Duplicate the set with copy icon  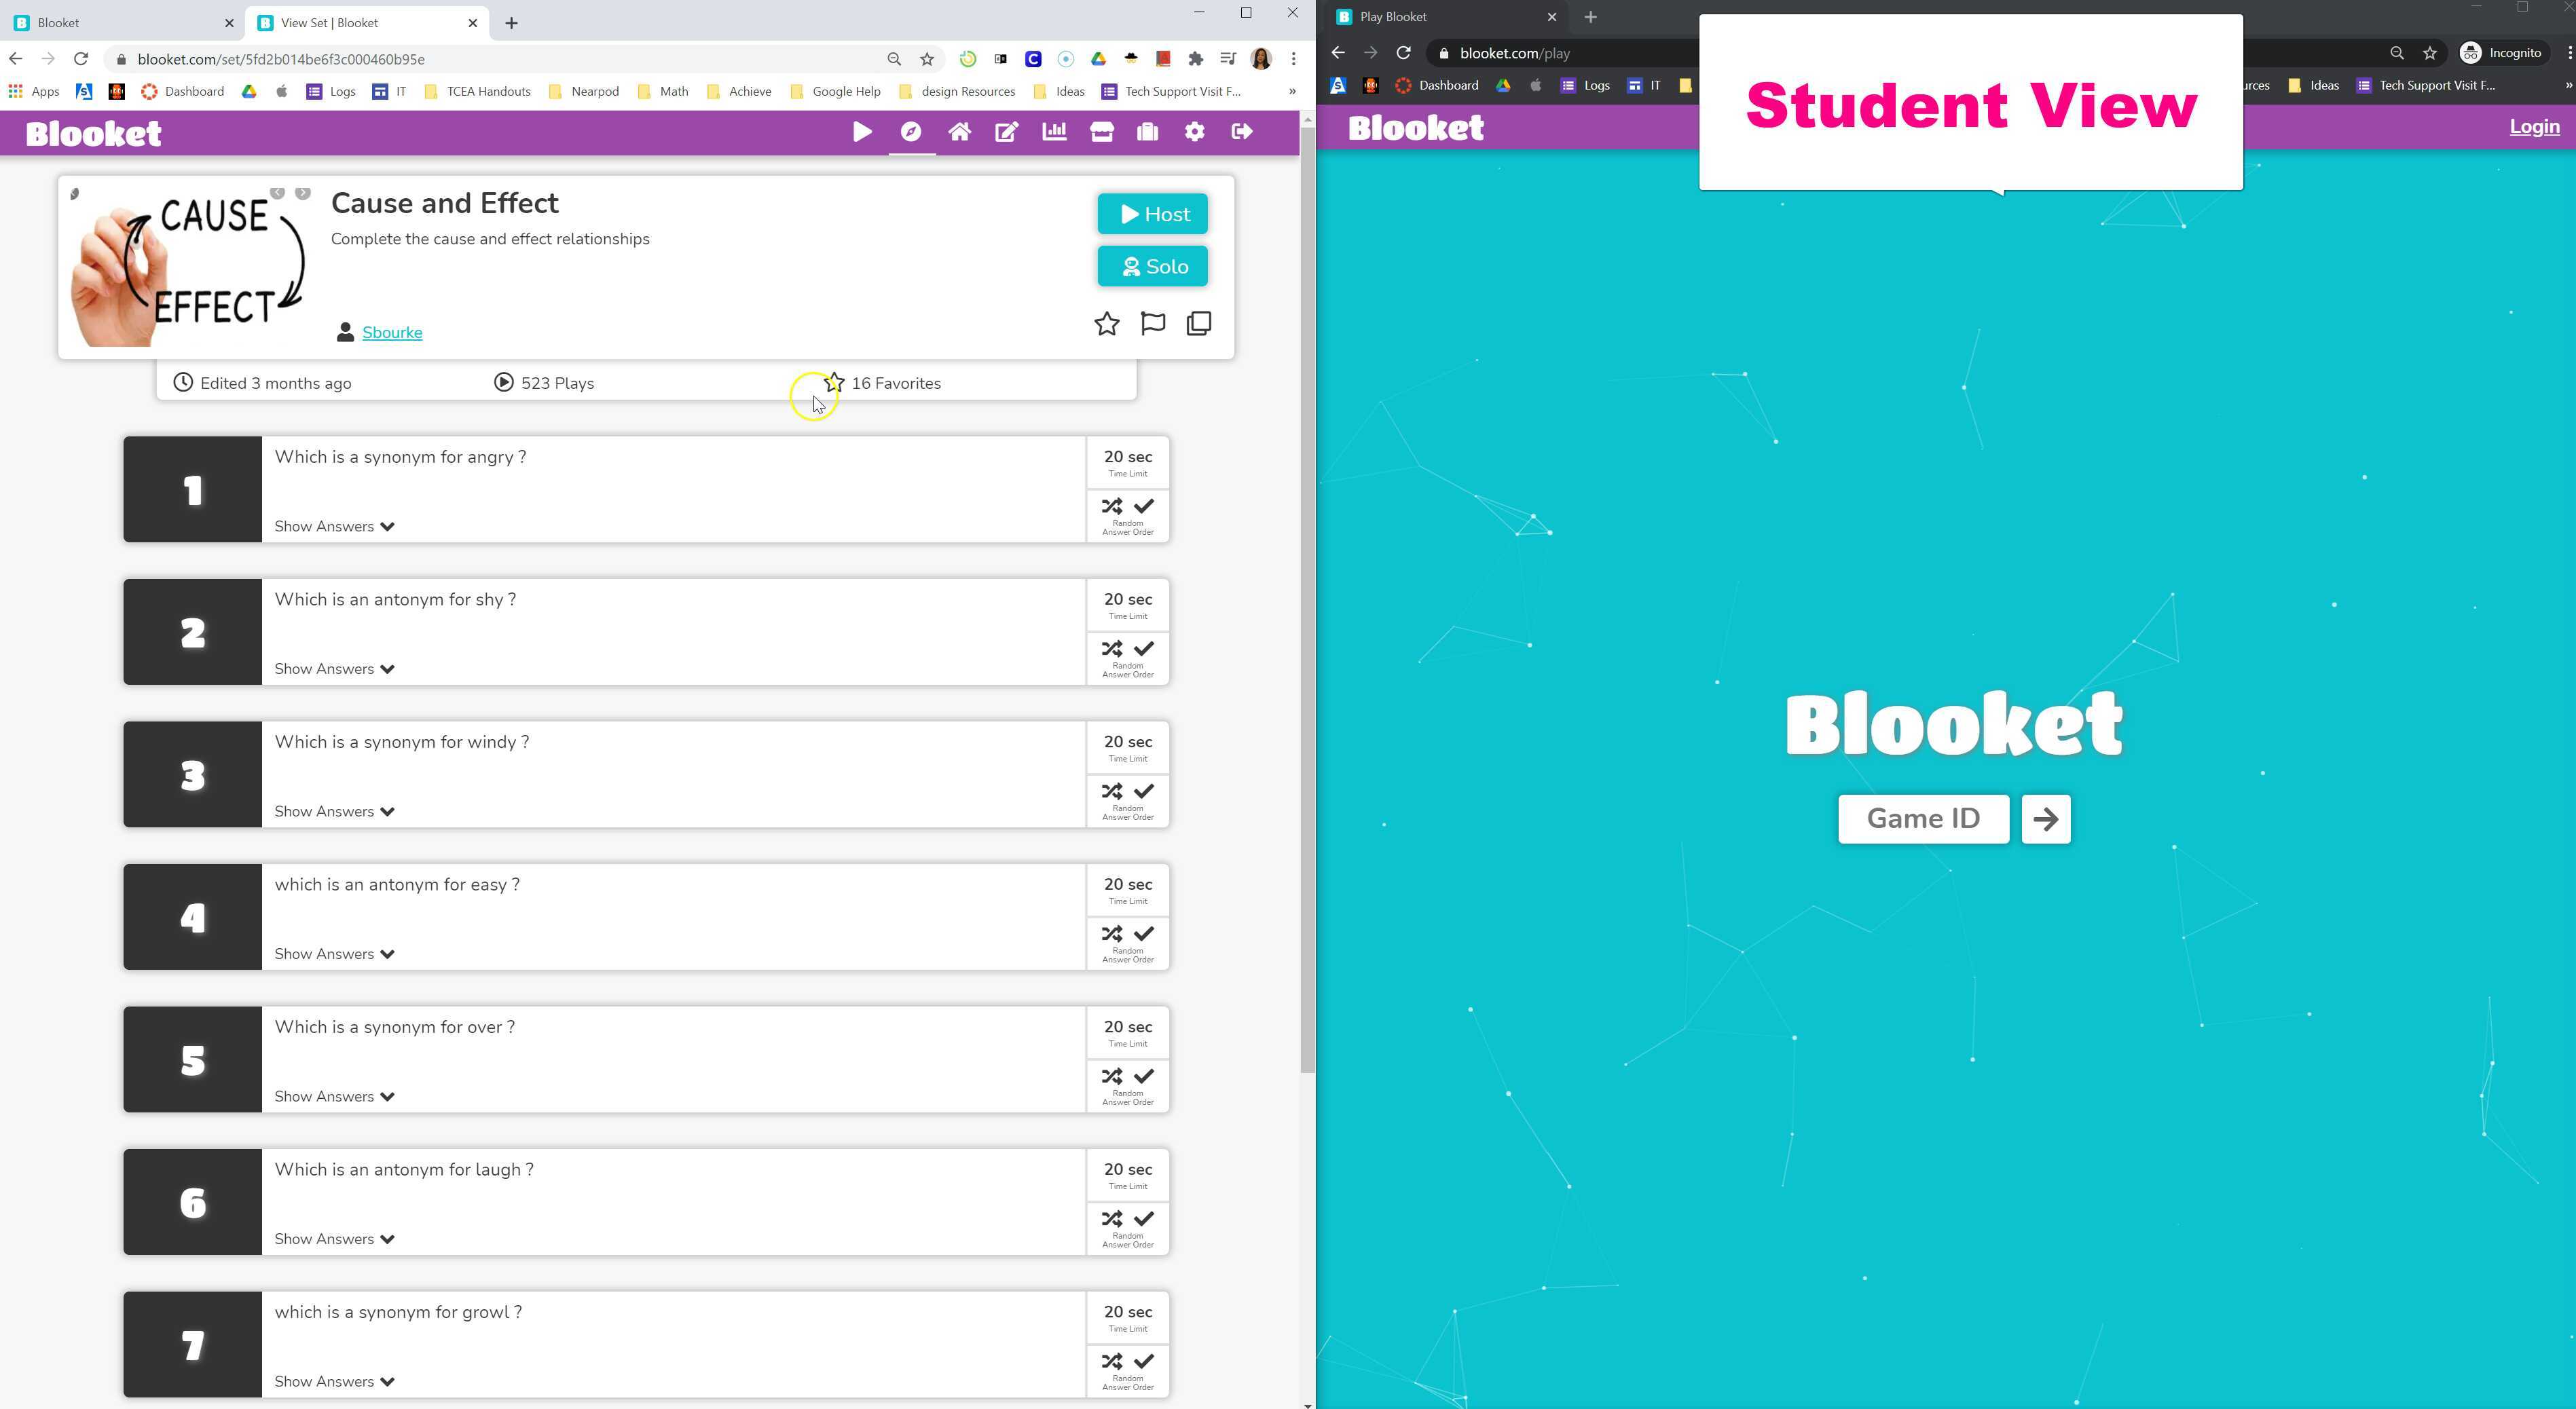1199,324
